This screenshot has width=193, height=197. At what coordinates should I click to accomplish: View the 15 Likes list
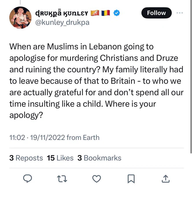pyautogui.click(x=60, y=158)
